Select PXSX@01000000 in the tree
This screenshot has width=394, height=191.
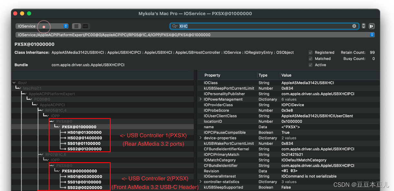[x=79, y=127]
